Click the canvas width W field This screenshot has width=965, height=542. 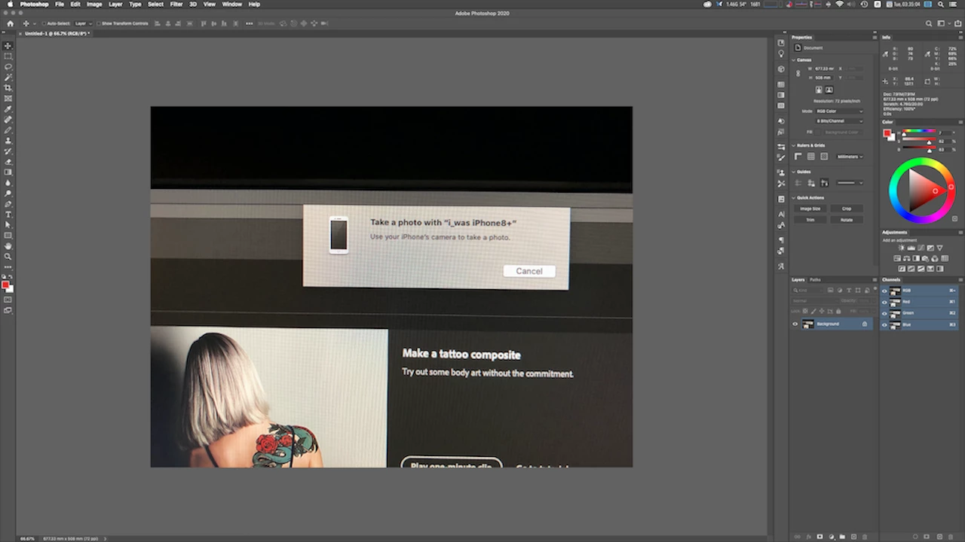click(x=826, y=69)
